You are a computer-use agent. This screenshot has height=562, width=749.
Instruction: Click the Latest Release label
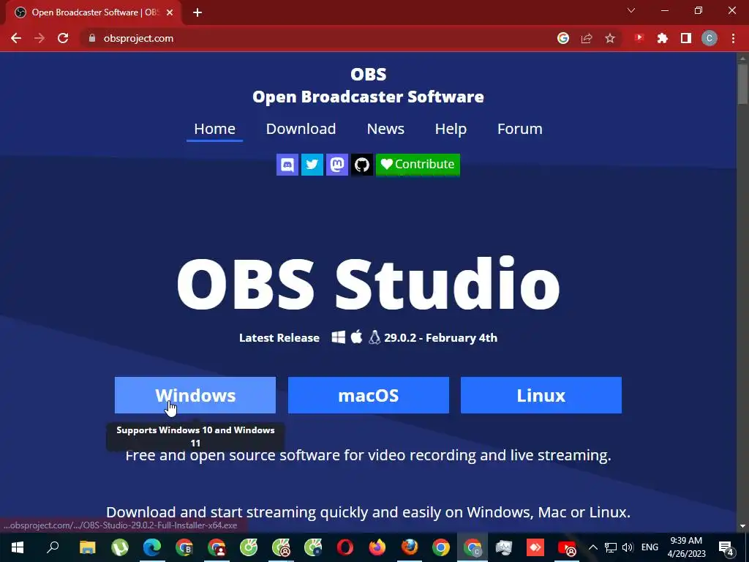(x=279, y=338)
